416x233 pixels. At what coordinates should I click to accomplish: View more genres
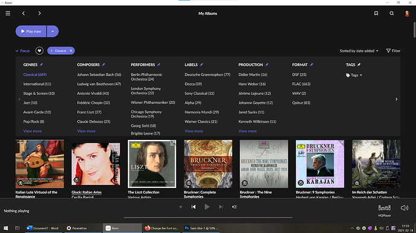click(x=33, y=131)
